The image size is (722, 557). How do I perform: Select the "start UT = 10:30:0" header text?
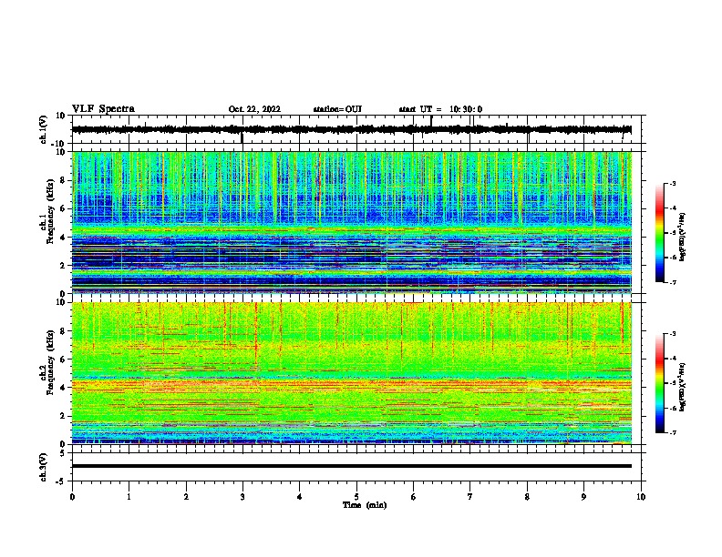click(440, 109)
